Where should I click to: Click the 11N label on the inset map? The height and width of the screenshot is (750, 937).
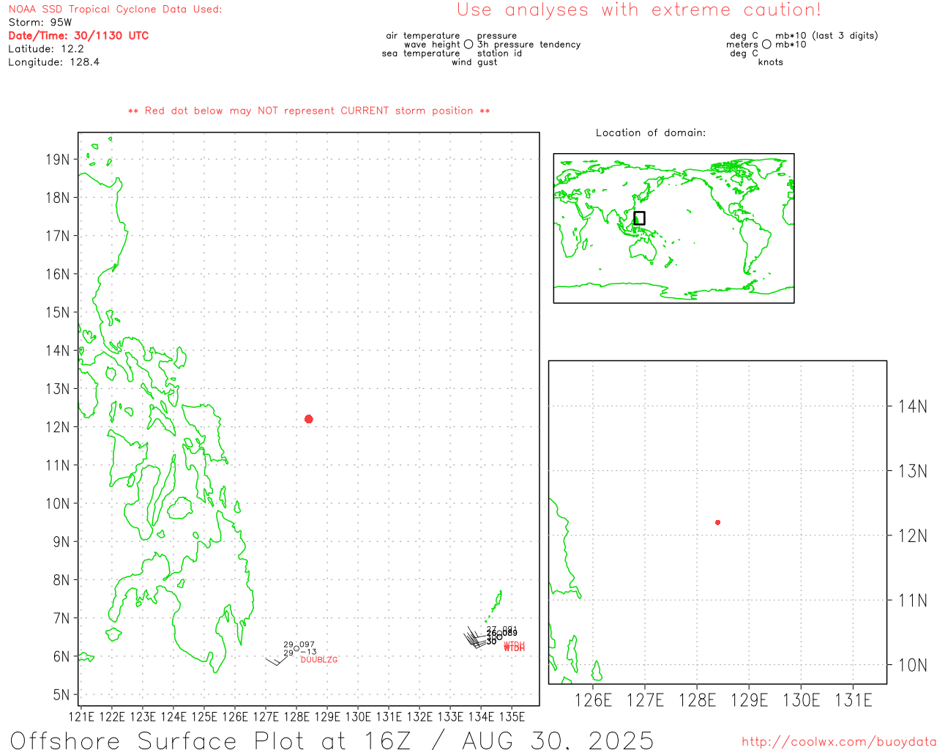pos(913,601)
